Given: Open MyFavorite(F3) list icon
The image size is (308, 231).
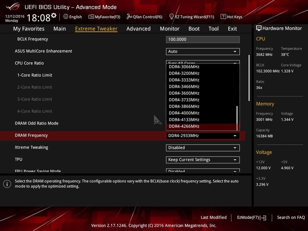Looking at the screenshot, I should pyautogui.click(x=91, y=16).
